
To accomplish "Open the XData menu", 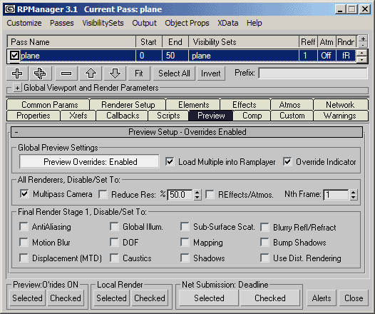I will click(227, 23).
